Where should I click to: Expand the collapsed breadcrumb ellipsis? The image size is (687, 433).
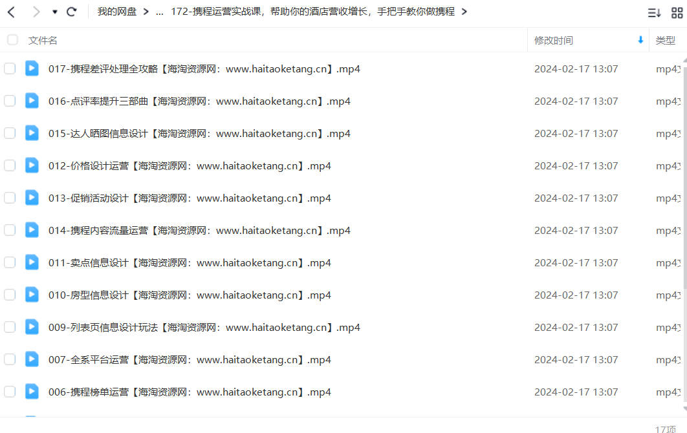click(160, 12)
